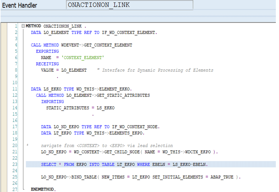279x192 pixels.
Task: Collapse the METHOD ONACTIONON_LINK code block
Action: point(23,26)
